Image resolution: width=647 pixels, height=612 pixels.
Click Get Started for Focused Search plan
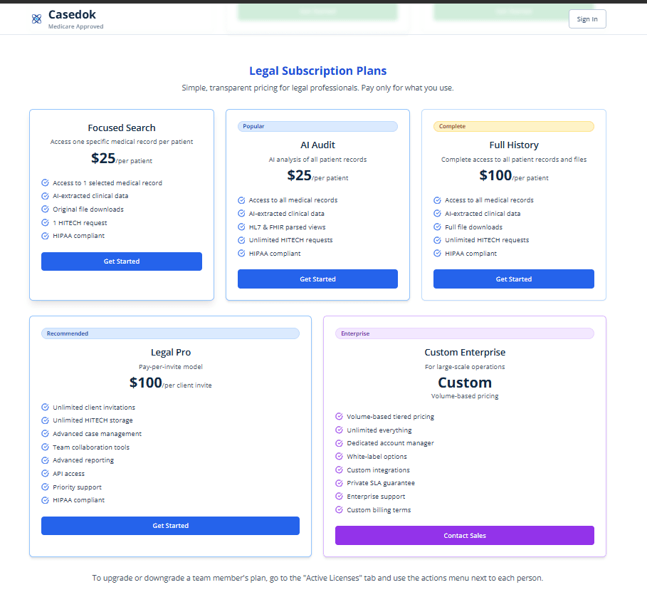tap(122, 261)
